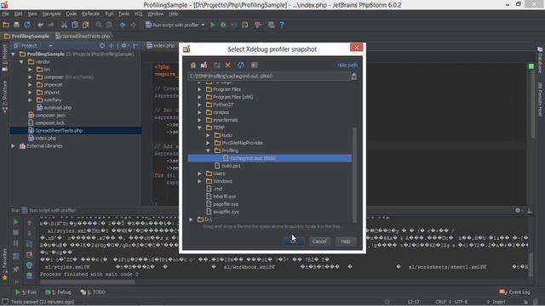Toggle hidden files icon in dialog toolbar
This screenshot has height=306, width=545.
[x=254, y=65]
